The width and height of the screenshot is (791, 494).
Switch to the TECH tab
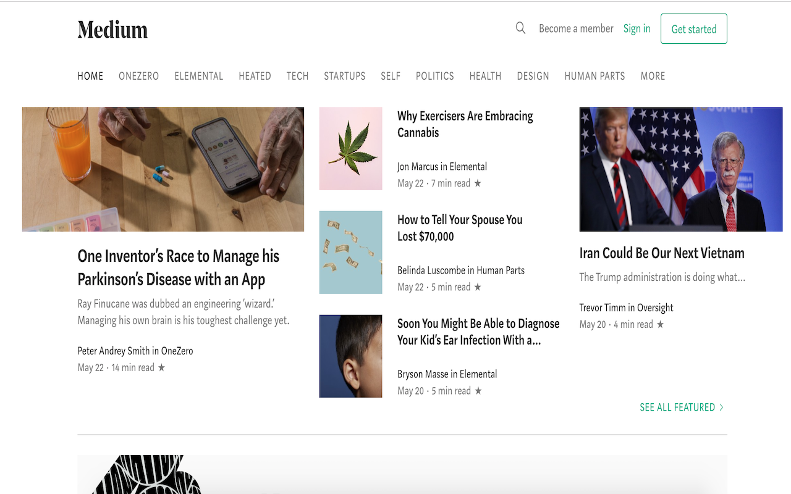(x=297, y=76)
